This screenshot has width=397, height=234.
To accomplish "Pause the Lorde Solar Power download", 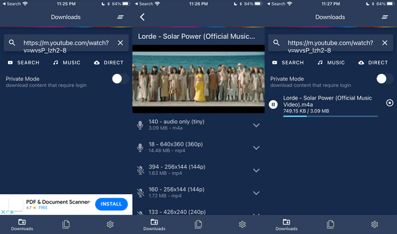I will tap(273, 104).
